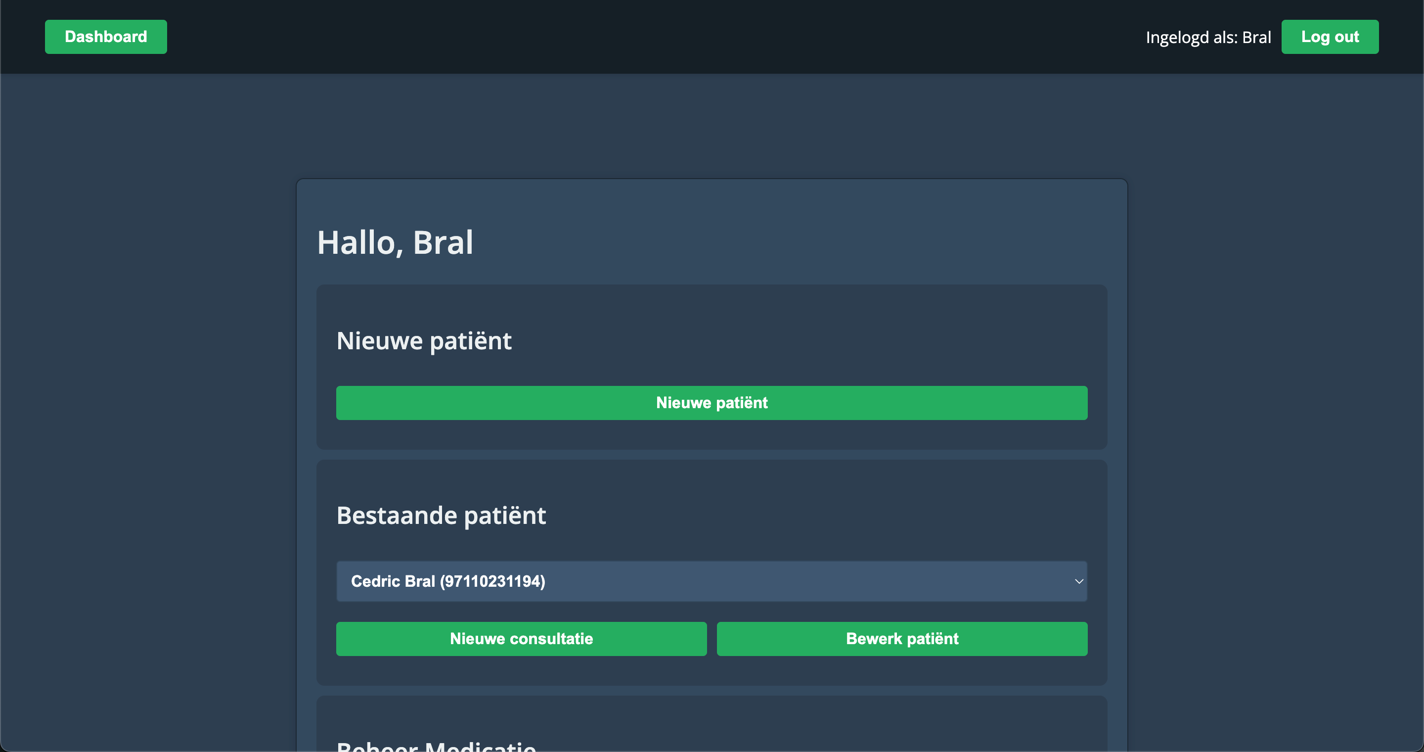Click the patient ID number 97110231194
This screenshot has height=752, width=1424.
[492, 581]
